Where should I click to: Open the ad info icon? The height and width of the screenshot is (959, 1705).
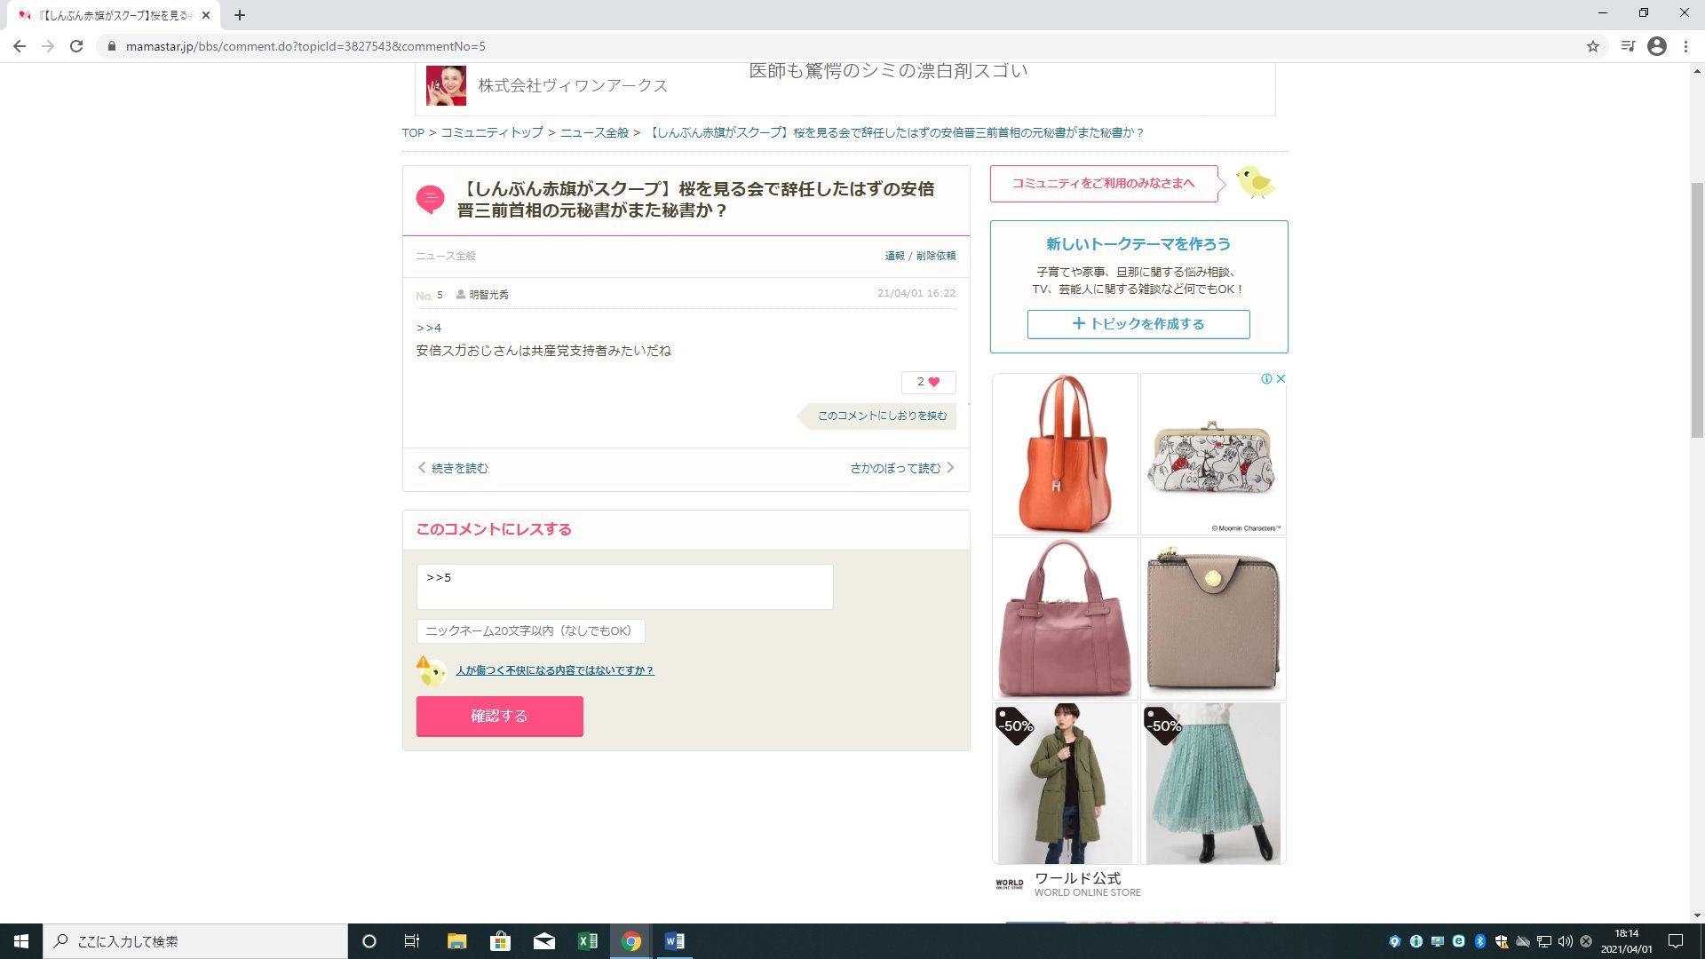(x=1266, y=378)
